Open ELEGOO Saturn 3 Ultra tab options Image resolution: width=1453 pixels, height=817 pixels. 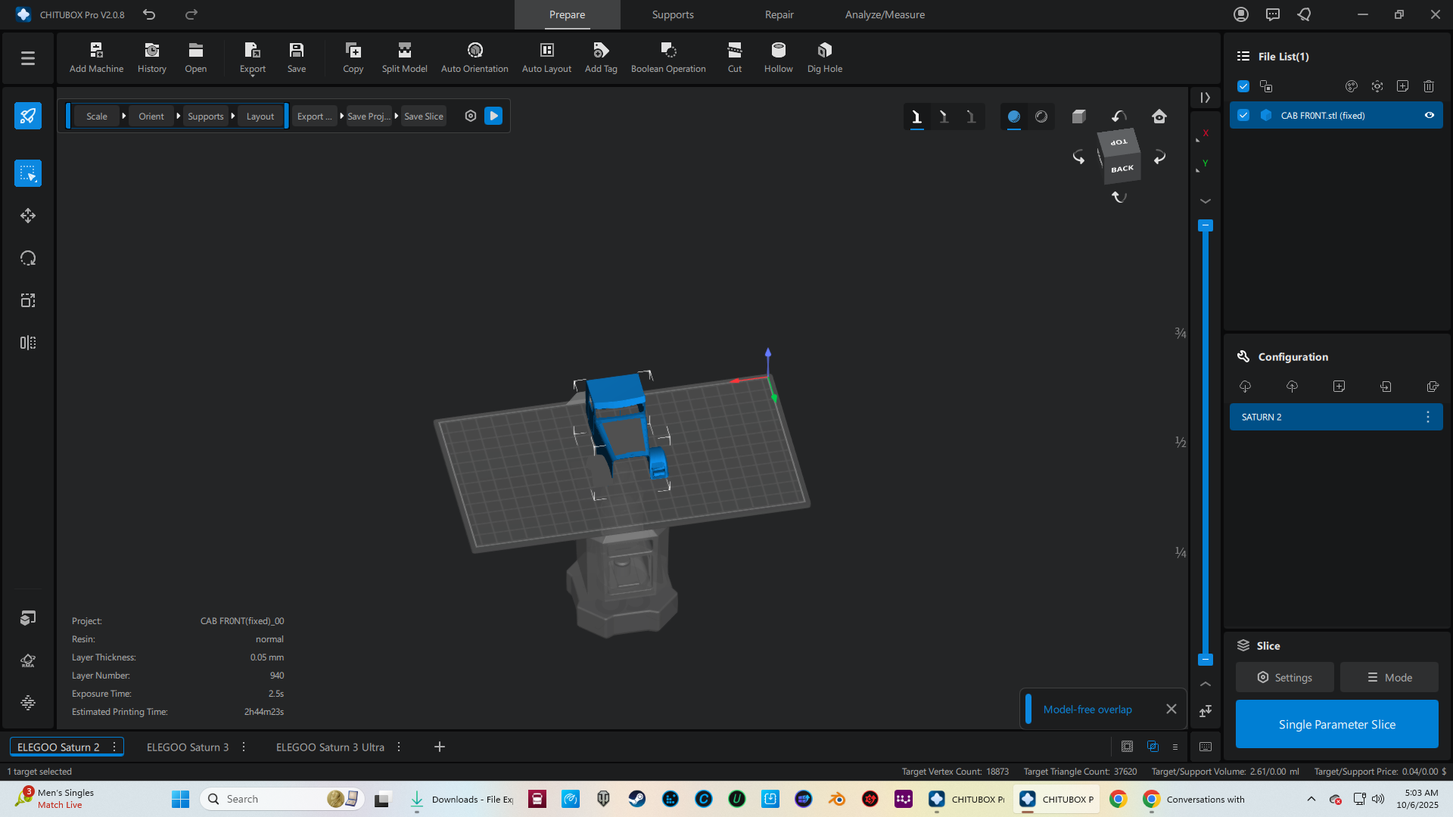[x=399, y=747]
